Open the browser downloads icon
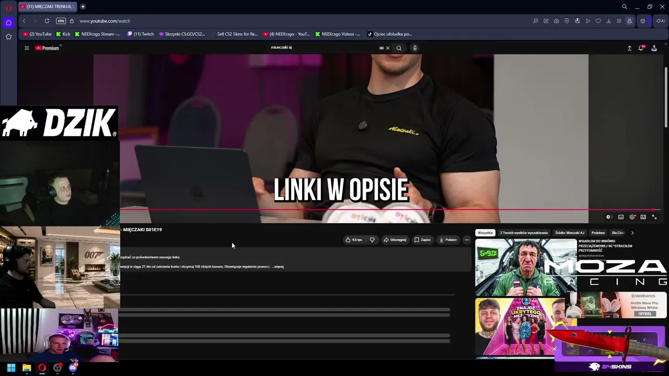The height and width of the screenshot is (376, 669). click(x=609, y=21)
